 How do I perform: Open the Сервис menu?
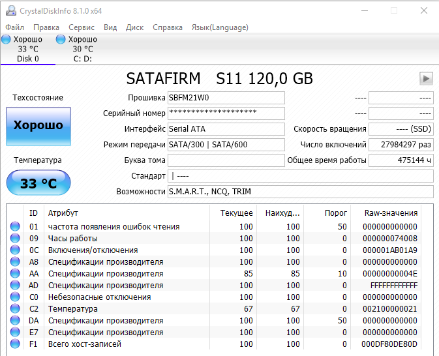(x=82, y=27)
